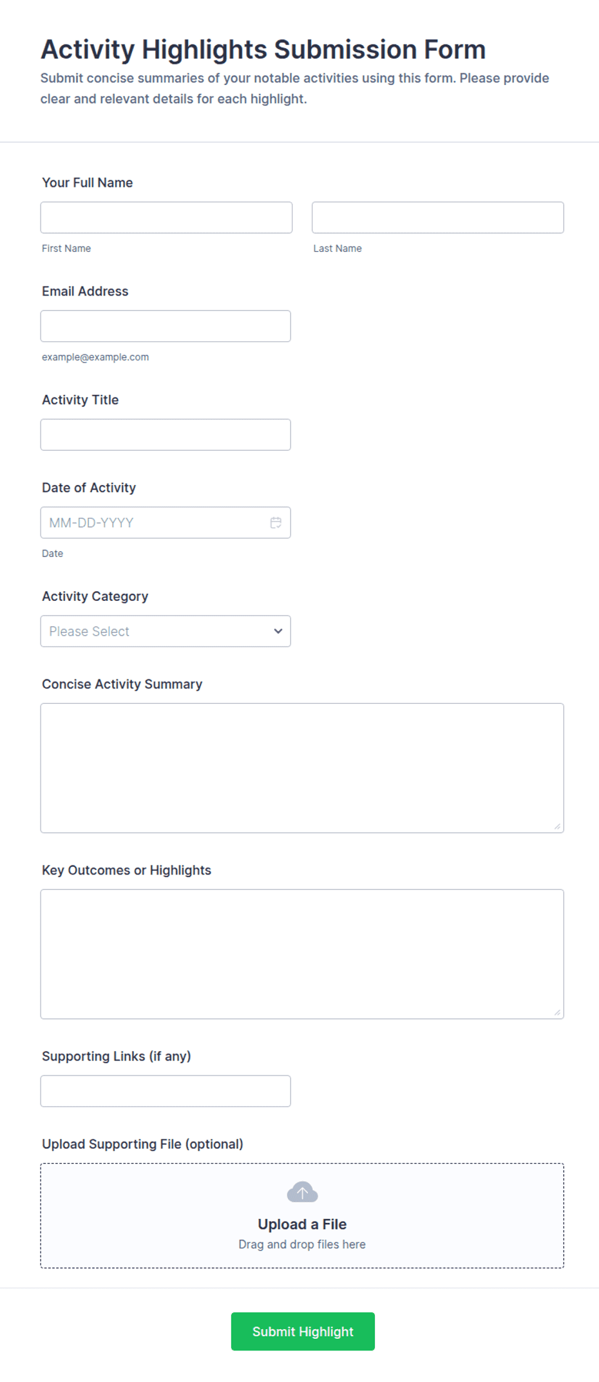Select the Email Address text box

166,326
